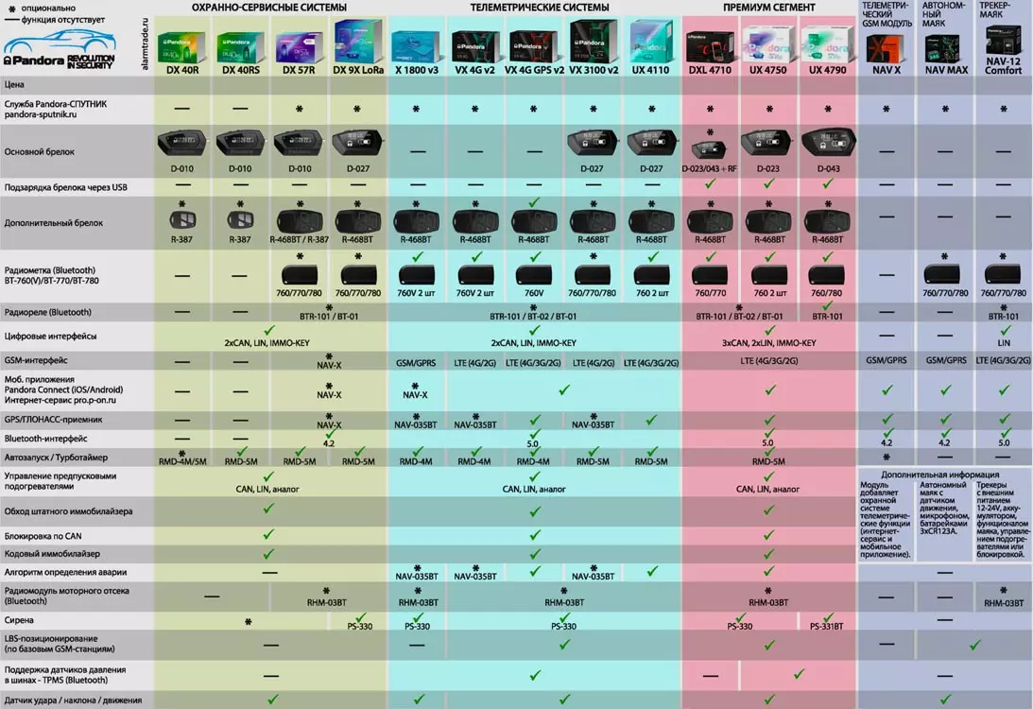The height and width of the screenshot is (709, 1033).
Task: Select the UX 4110 product box image
Action: (651, 42)
